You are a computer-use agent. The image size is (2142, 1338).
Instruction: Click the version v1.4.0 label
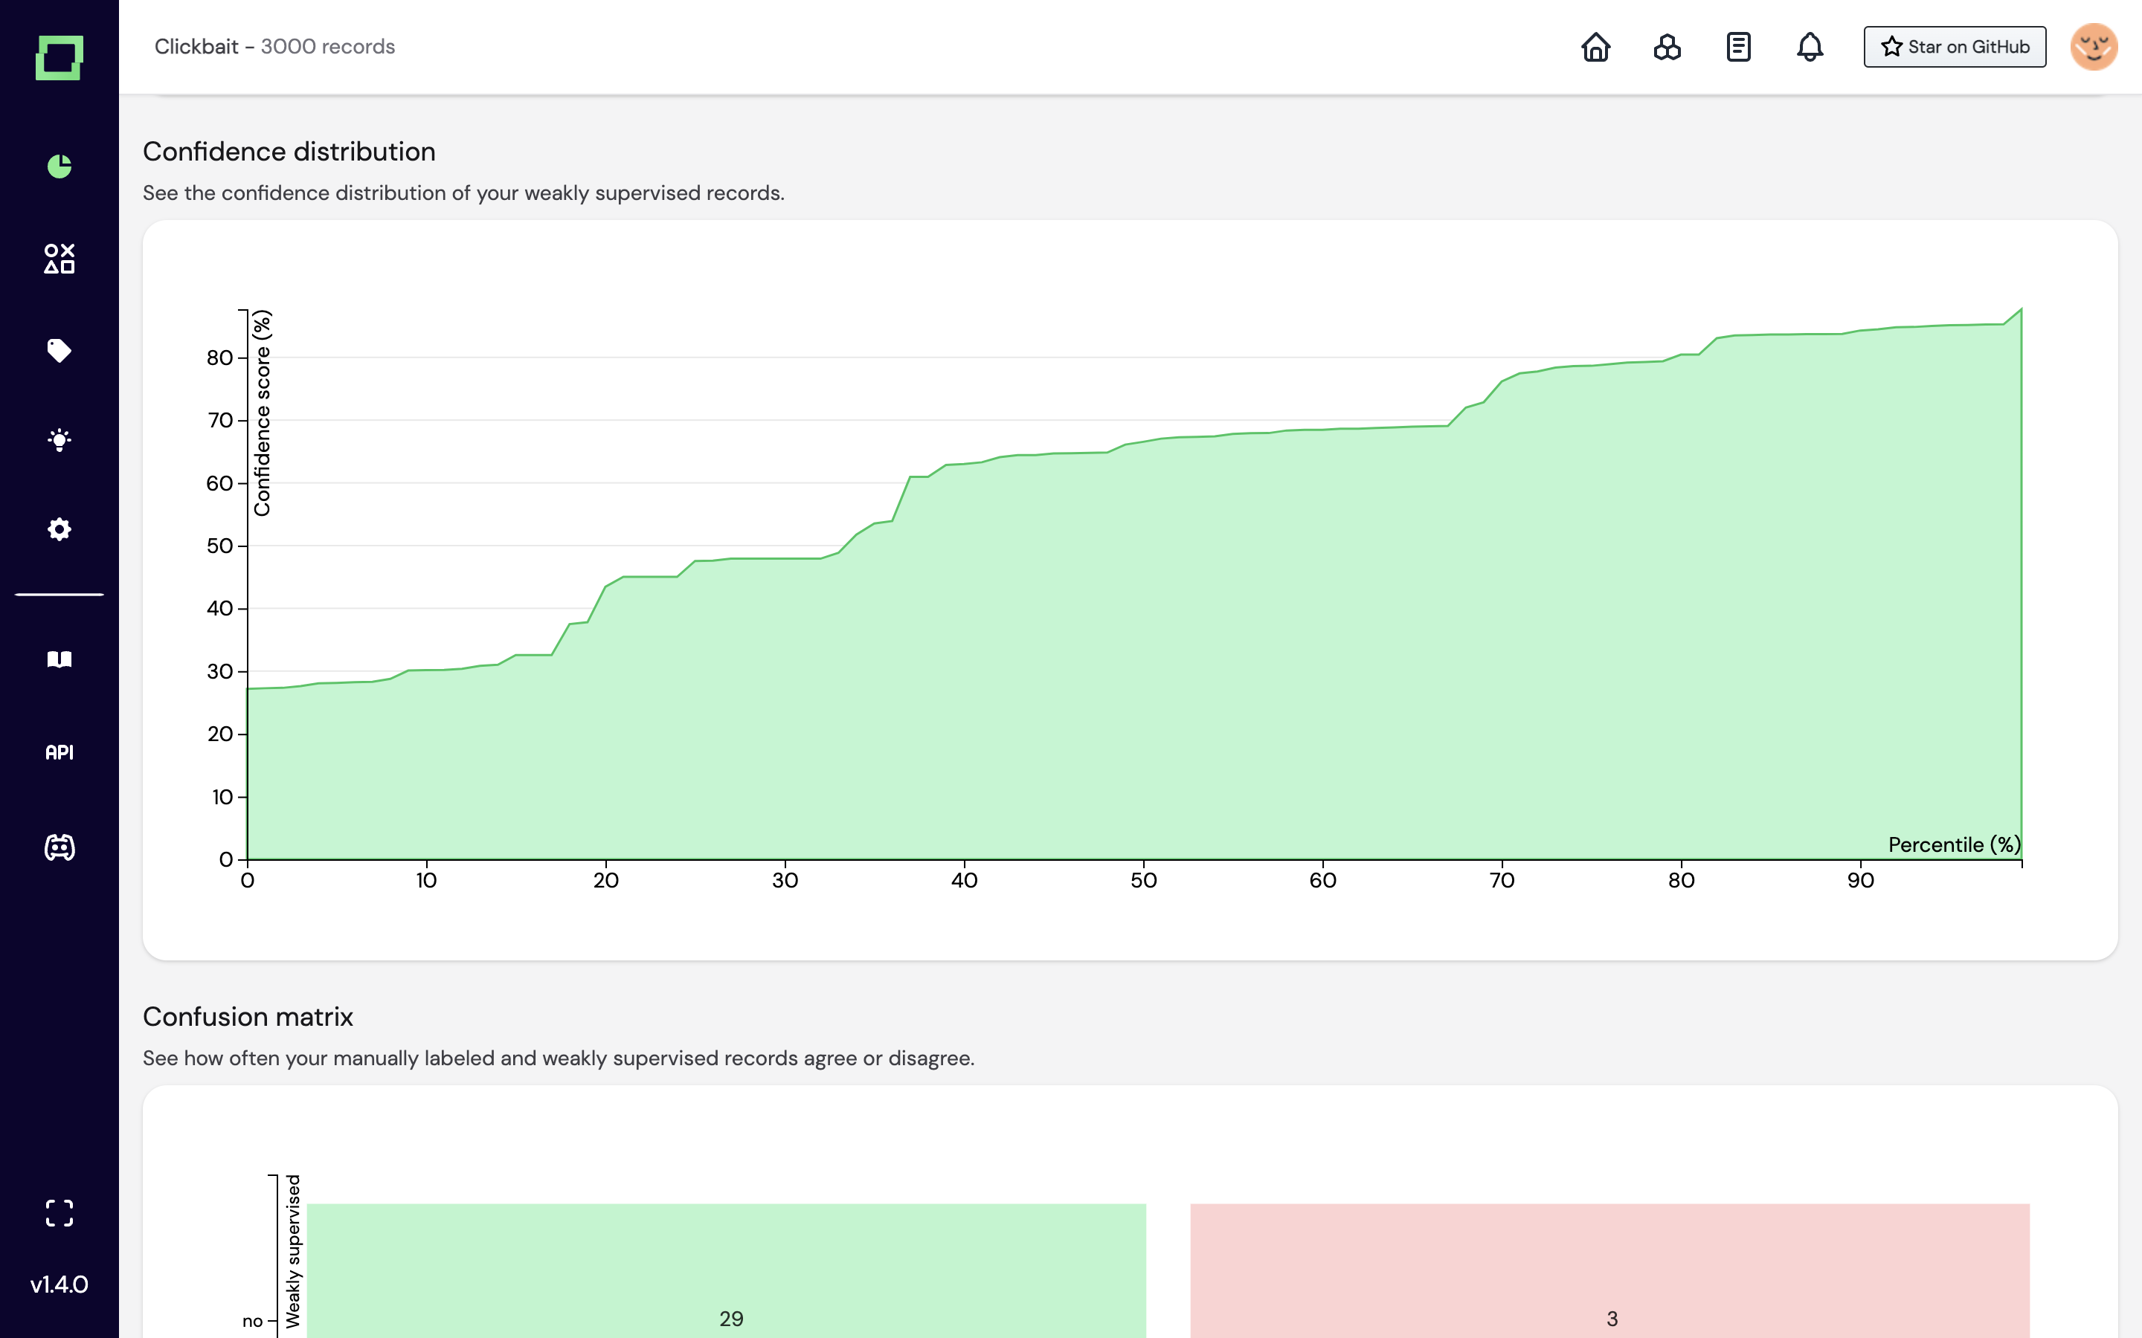59,1284
